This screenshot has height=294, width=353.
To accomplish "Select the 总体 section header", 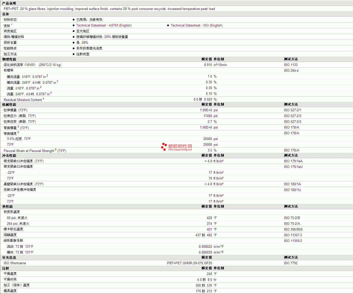I will click(5, 14).
